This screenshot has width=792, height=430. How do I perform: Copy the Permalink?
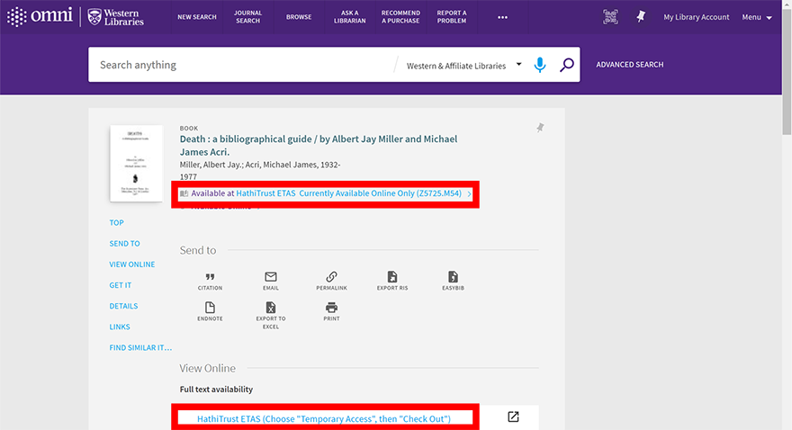pyautogui.click(x=331, y=281)
